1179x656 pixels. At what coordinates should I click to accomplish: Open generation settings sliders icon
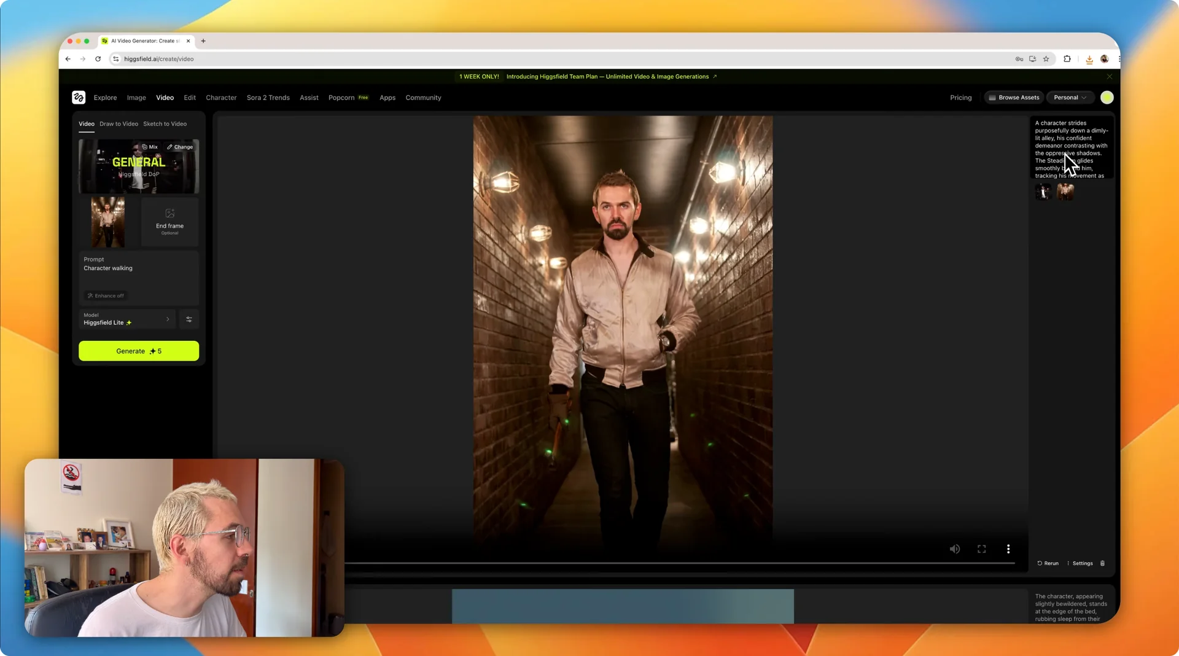[189, 319]
